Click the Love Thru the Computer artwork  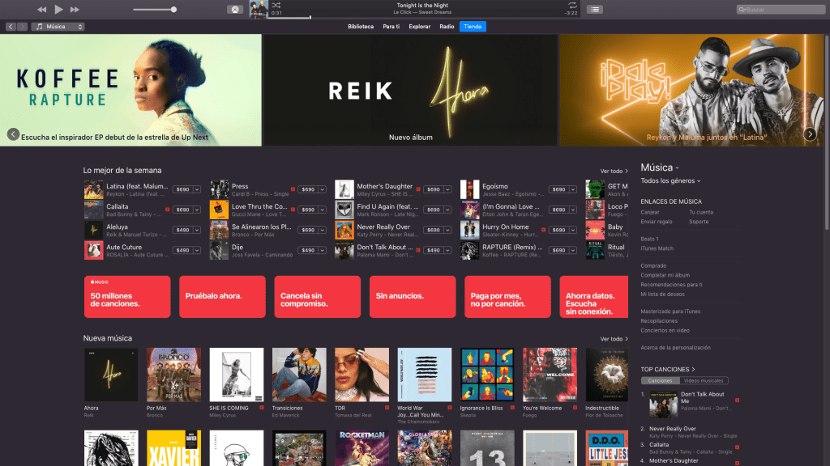[x=219, y=210]
